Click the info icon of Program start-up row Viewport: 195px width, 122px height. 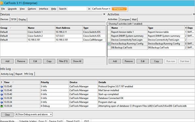click(2, 102)
